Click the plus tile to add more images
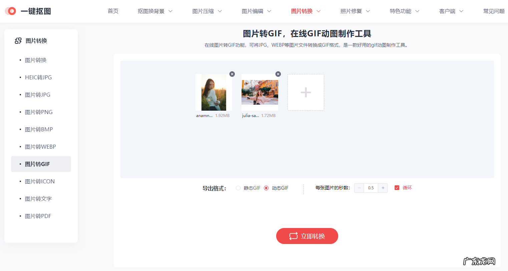This screenshot has height=271, width=508. coord(306,92)
